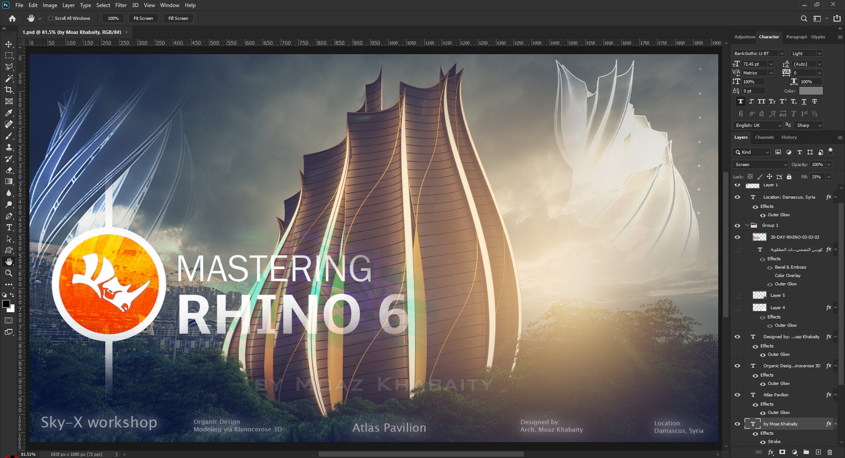Click Delete layer trash icon

(830, 452)
